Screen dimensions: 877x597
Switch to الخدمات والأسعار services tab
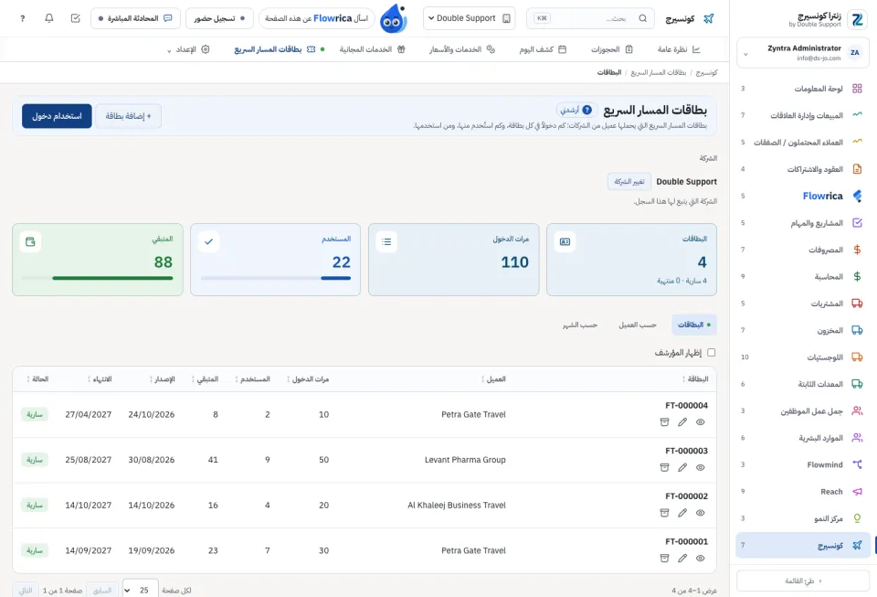[462, 49]
